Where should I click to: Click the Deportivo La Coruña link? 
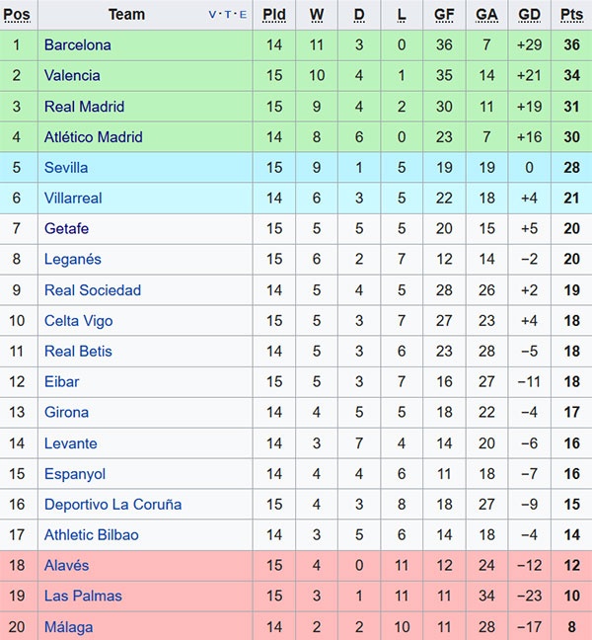click(x=112, y=504)
